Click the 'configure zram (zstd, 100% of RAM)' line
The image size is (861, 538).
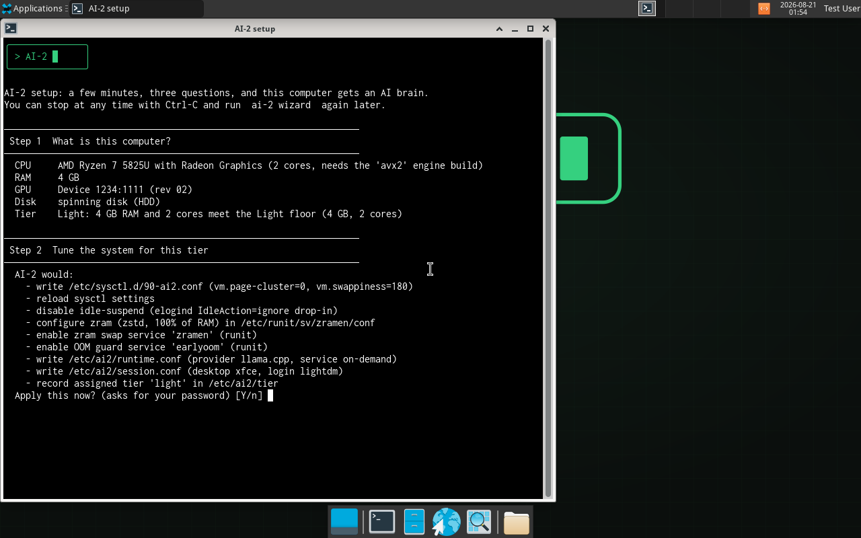(200, 323)
